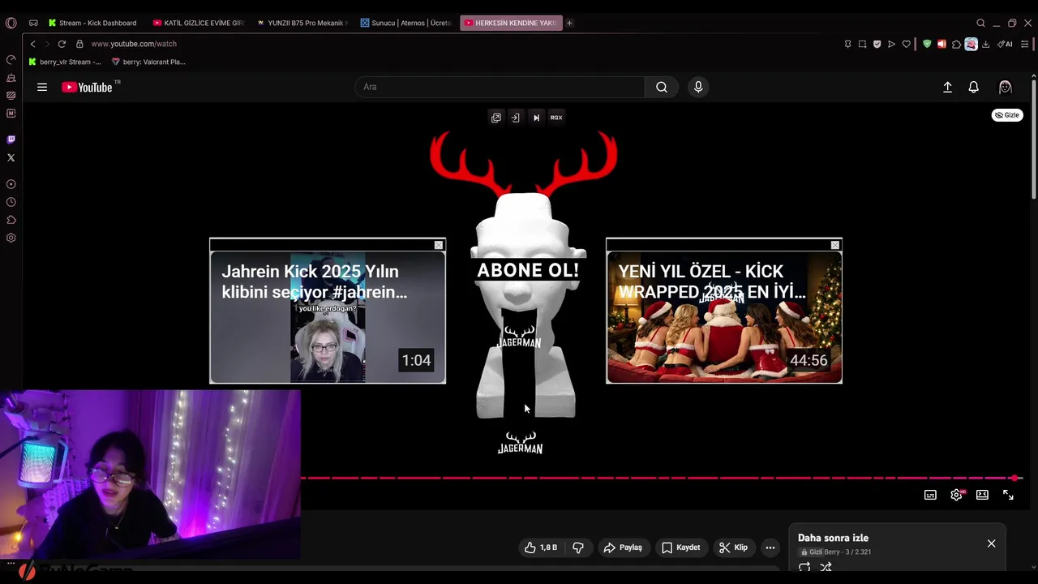Image resolution: width=1038 pixels, height=584 pixels.
Task: Switch to Stream - Kick Dashboard tab
Action: (92, 23)
